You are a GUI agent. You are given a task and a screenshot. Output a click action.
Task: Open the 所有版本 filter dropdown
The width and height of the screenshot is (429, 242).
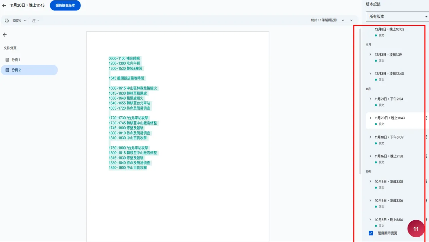[397, 16]
